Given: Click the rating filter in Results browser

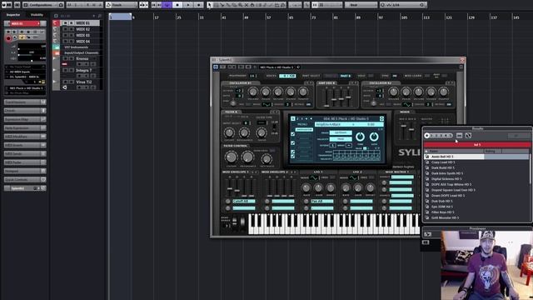Looking at the screenshot, I should [x=440, y=135].
